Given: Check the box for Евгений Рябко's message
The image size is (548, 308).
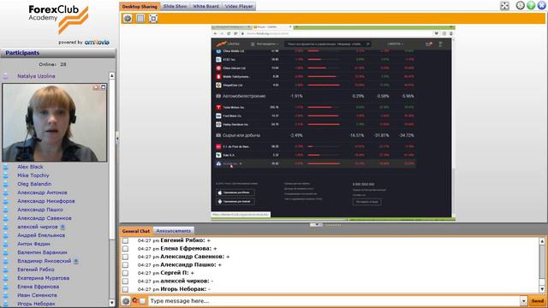Looking at the screenshot, I should [x=125, y=240].
